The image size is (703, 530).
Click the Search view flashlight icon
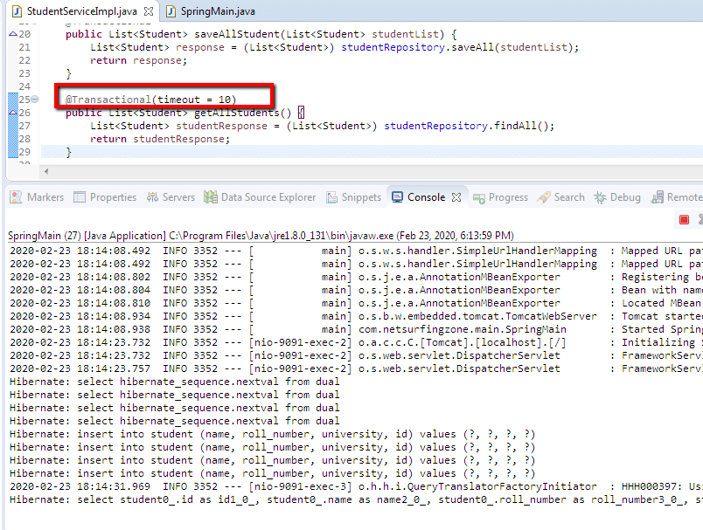(544, 197)
